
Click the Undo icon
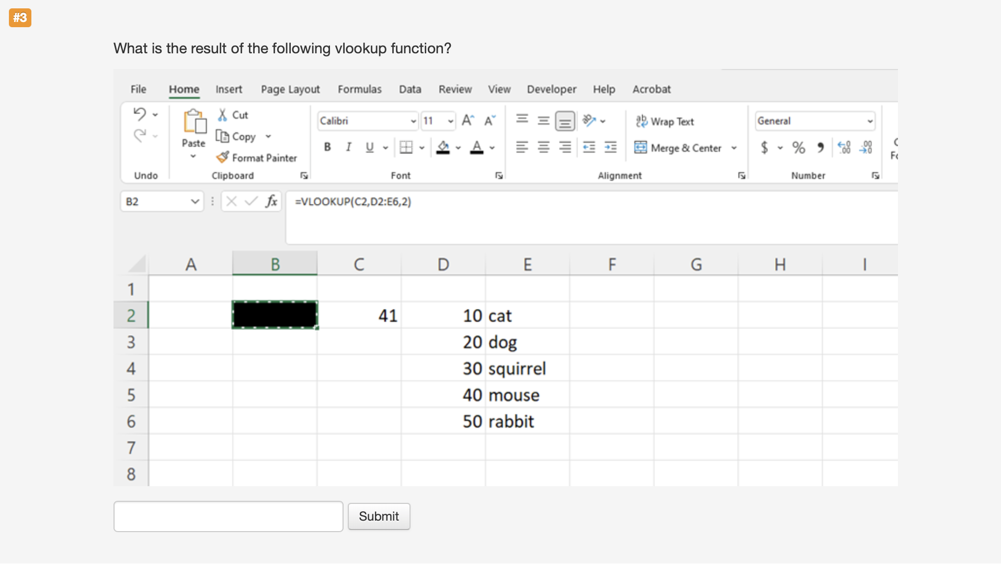[139, 113]
